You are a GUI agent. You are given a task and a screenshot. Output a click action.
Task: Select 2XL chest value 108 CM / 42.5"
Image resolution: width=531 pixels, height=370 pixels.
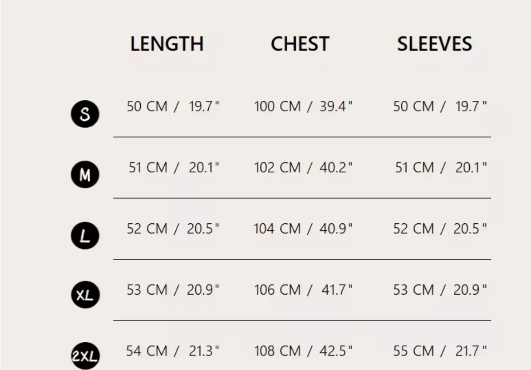tap(303, 351)
